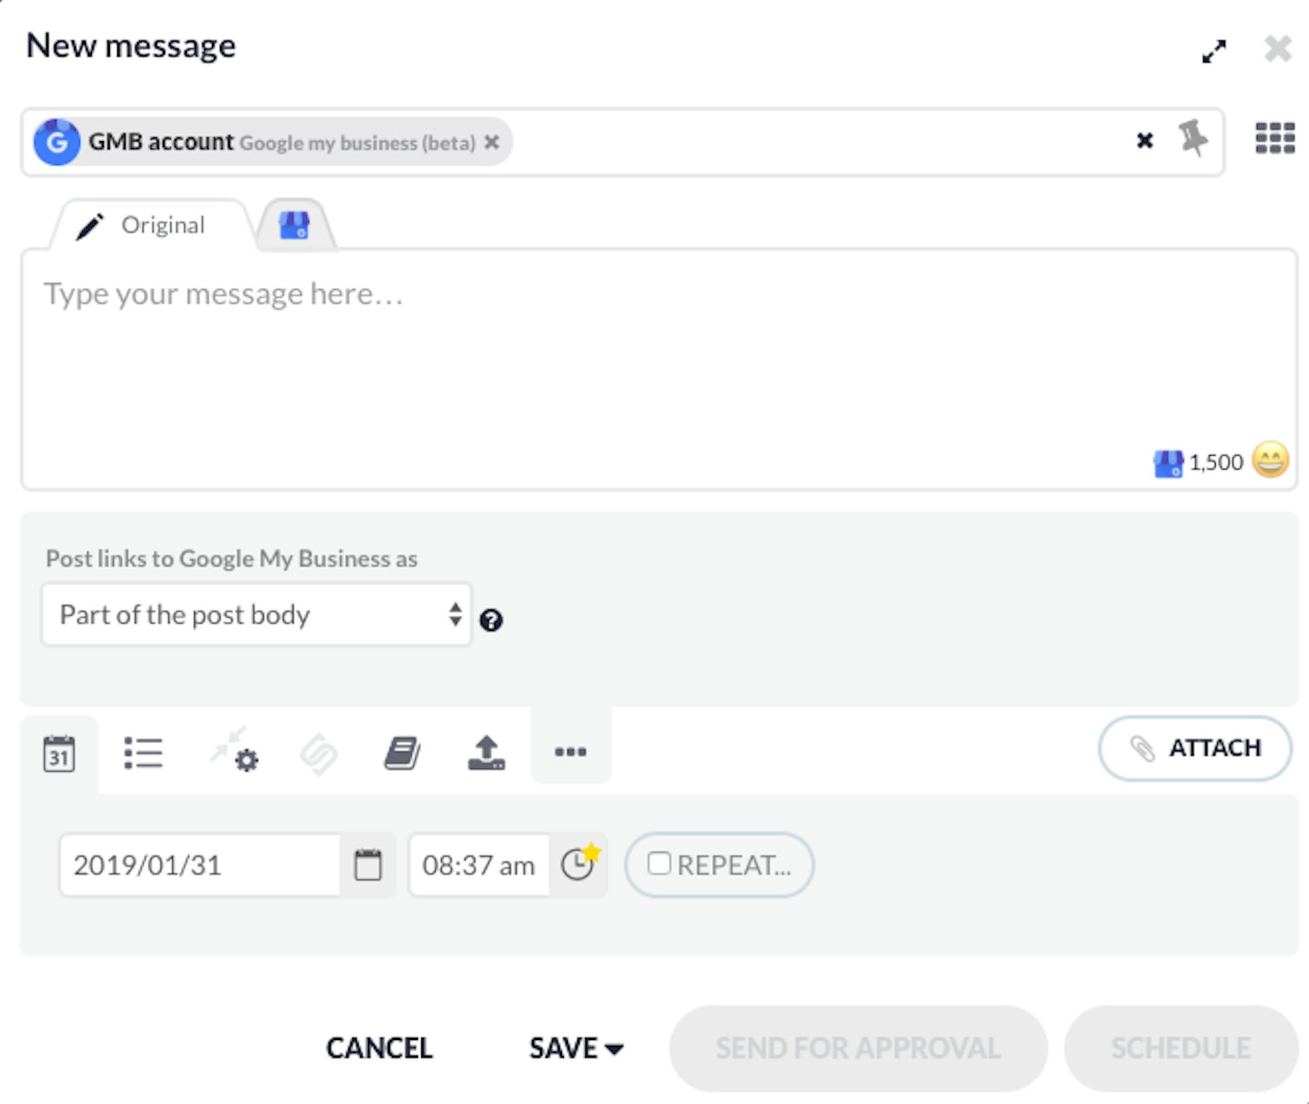
Task: Click the upload tray icon
Action: 486,753
